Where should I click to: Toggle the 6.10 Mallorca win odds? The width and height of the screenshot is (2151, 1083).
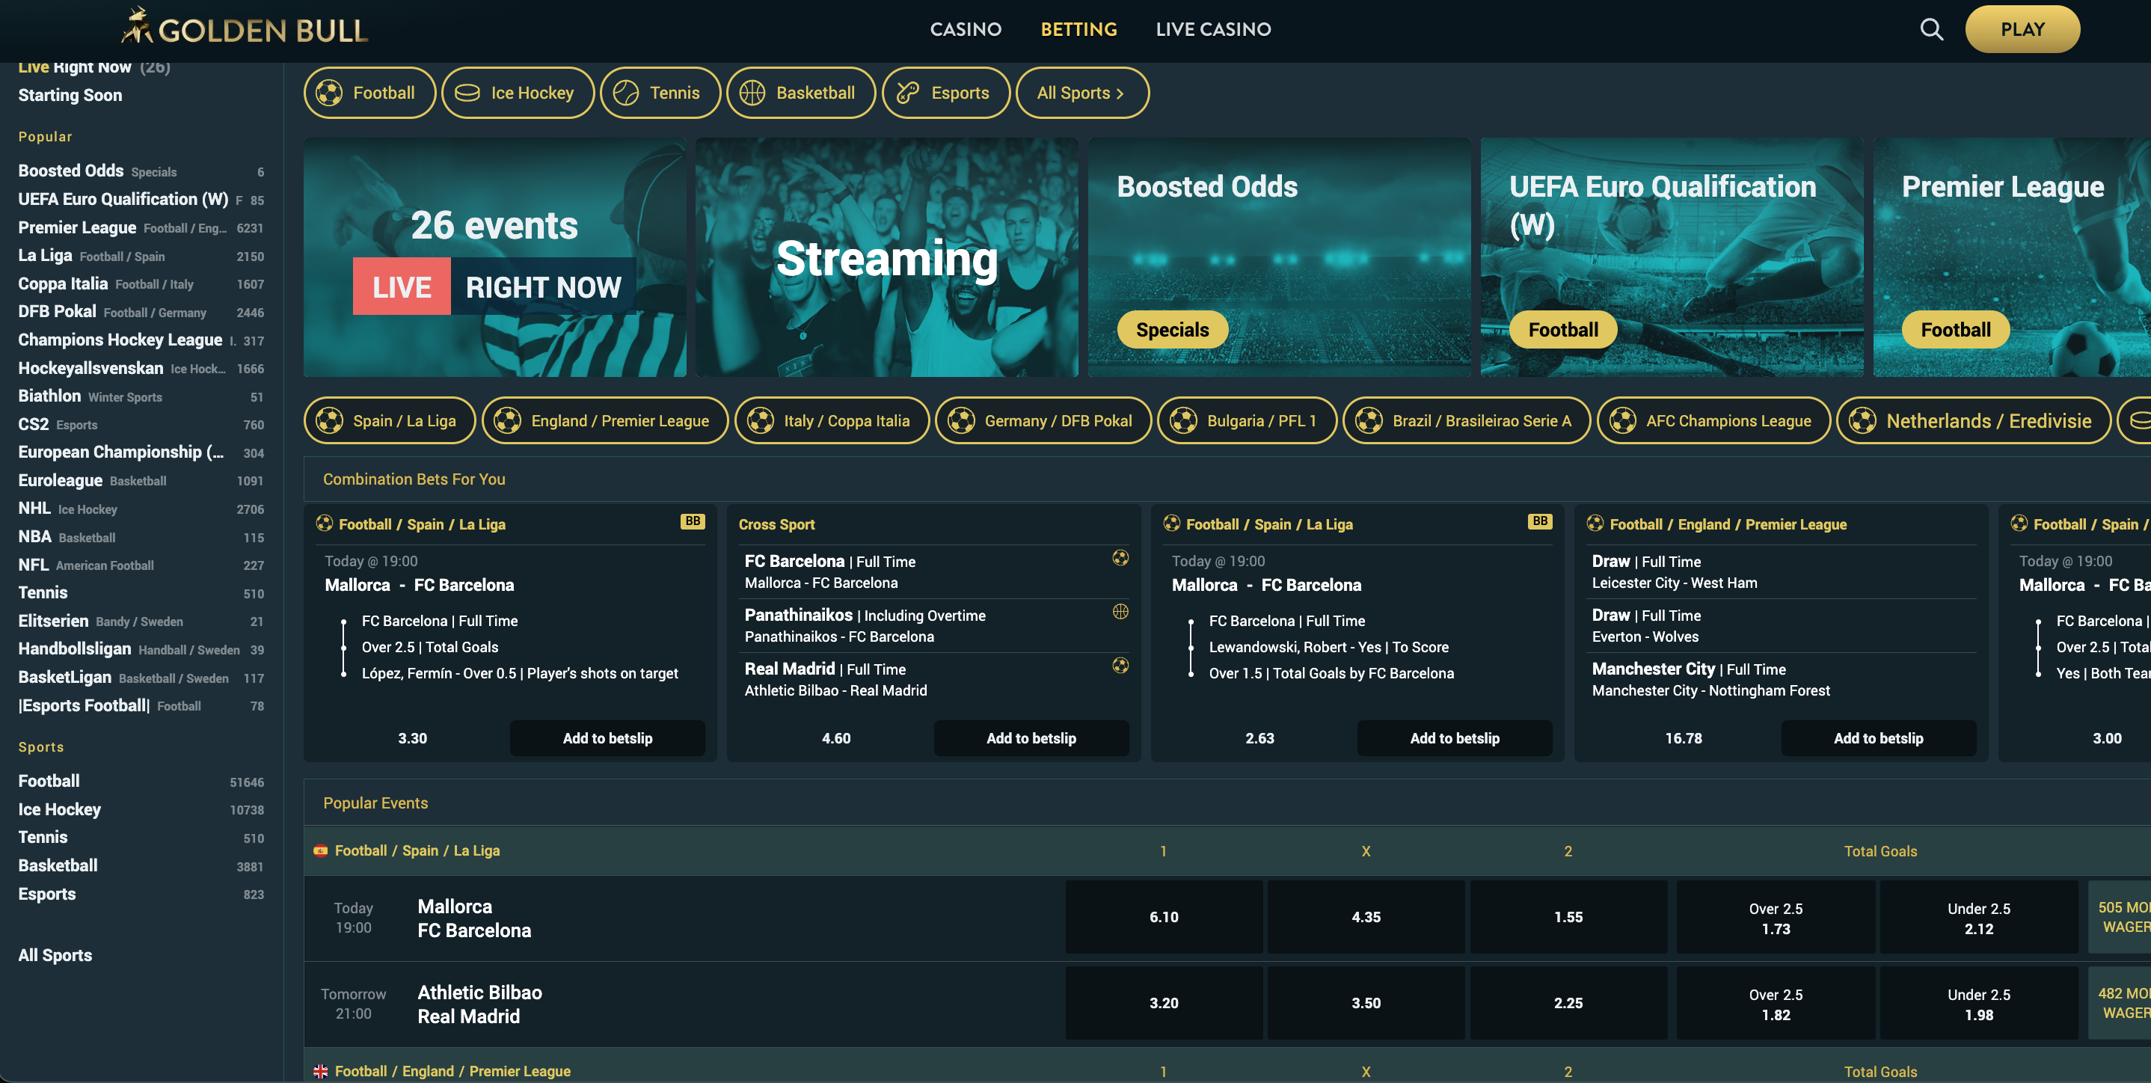(x=1163, y=917)
